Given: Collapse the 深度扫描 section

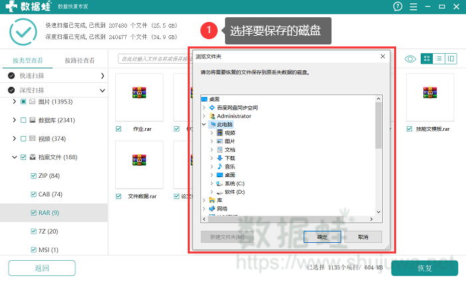Looking at the screenshot, I should [x=103, y=90].
